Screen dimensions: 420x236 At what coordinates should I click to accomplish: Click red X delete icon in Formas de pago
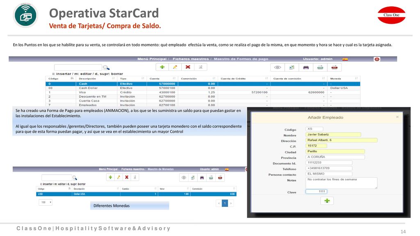coord(188,67)
